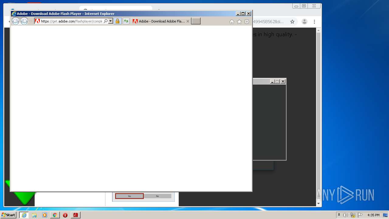Open the volume speaker tray icon
The height and width of the screenshot is (219, 389).
(346, 215)
